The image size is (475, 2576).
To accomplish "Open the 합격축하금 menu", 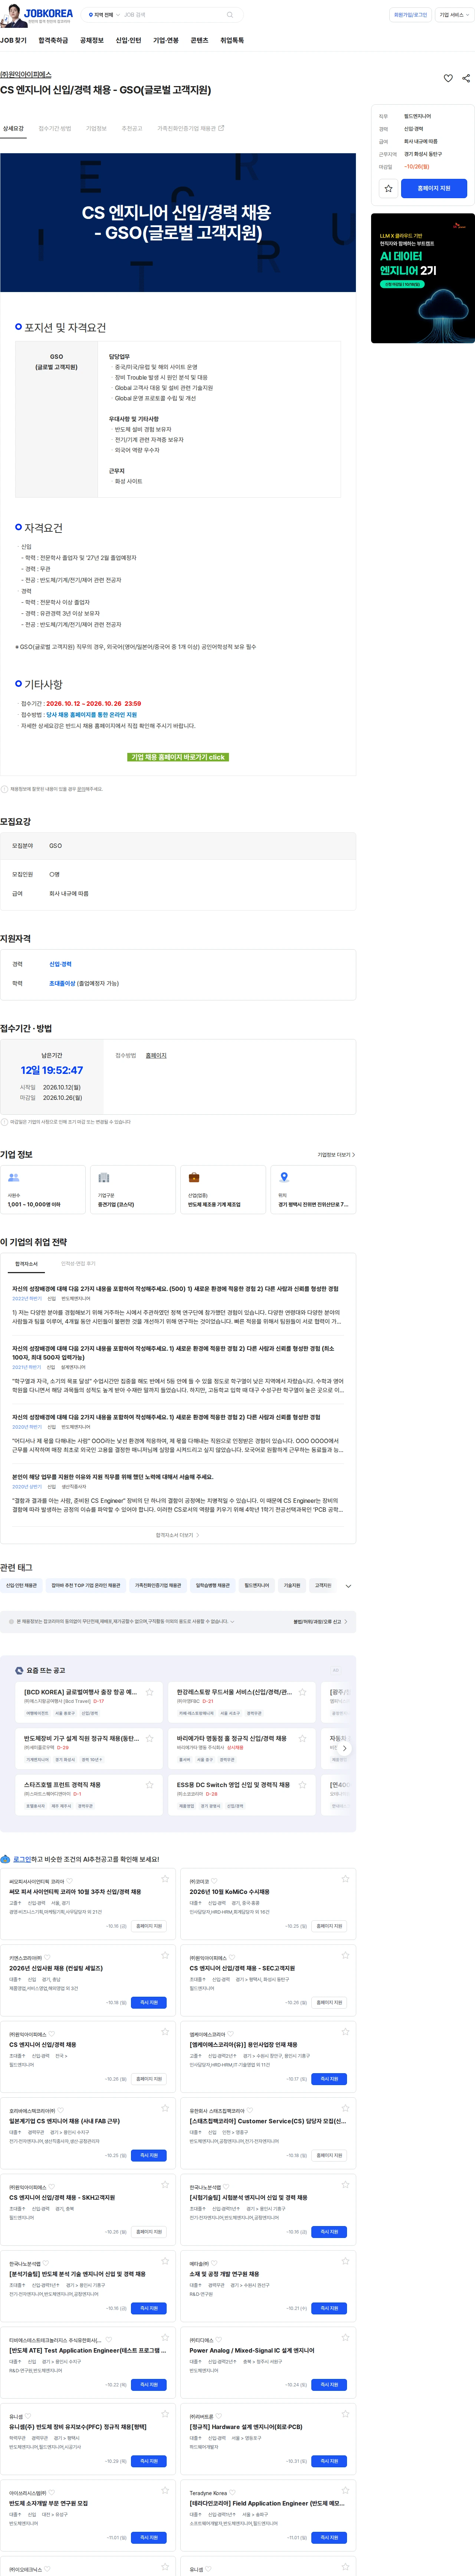I will [53, 40].
